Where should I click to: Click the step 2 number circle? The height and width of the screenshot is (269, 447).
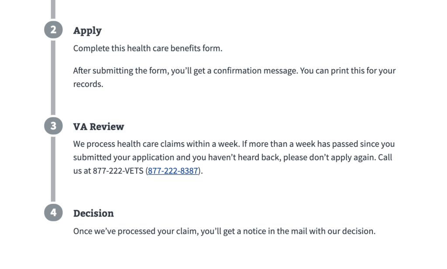coord(53,30)
